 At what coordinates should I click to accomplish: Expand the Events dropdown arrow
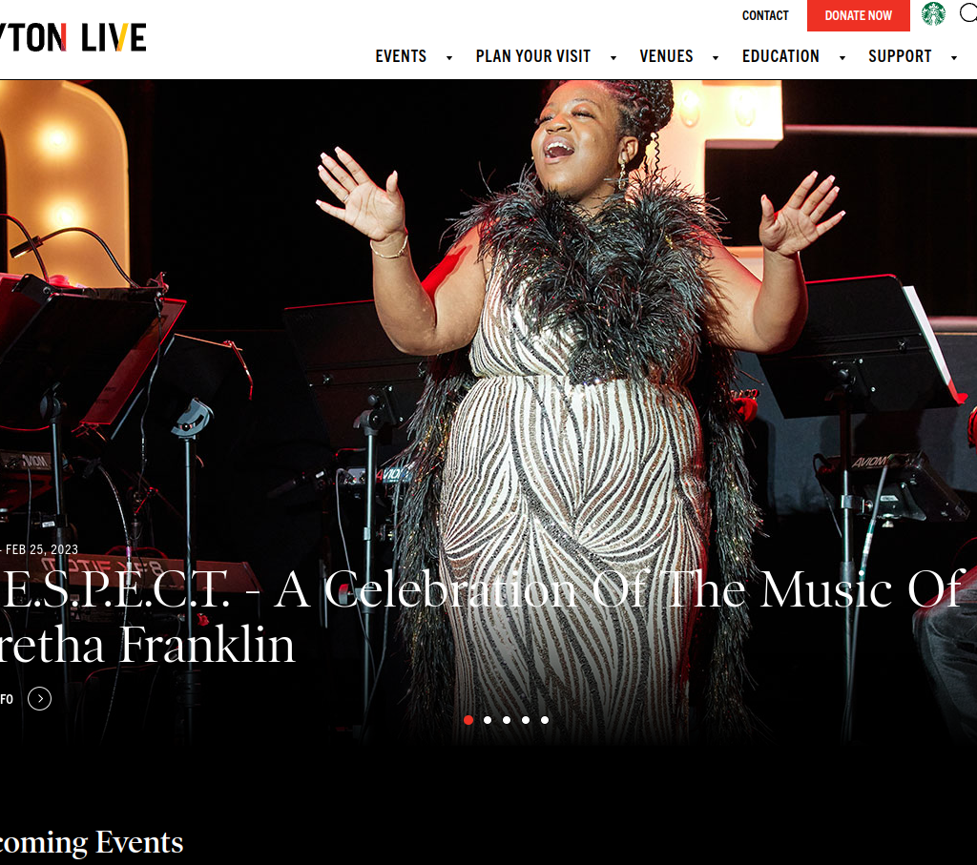[x=449, y=58]
